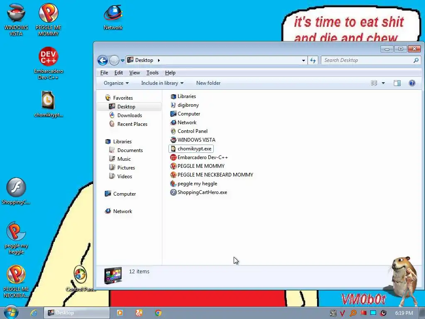
Task: Expand the Desktop breadcrumb arrow
Action: click(159, 60)
